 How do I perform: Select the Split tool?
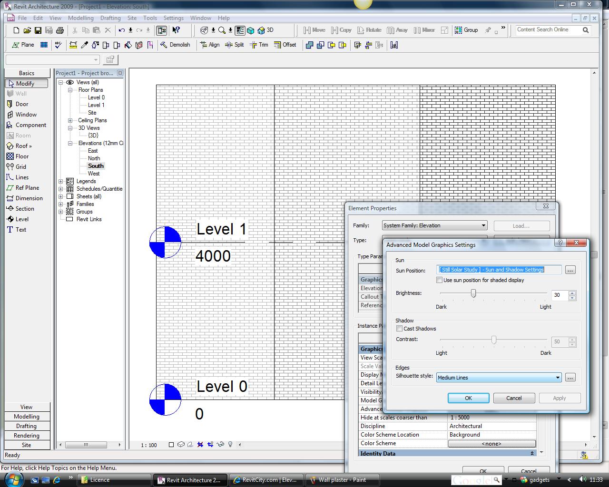point(234,45)
